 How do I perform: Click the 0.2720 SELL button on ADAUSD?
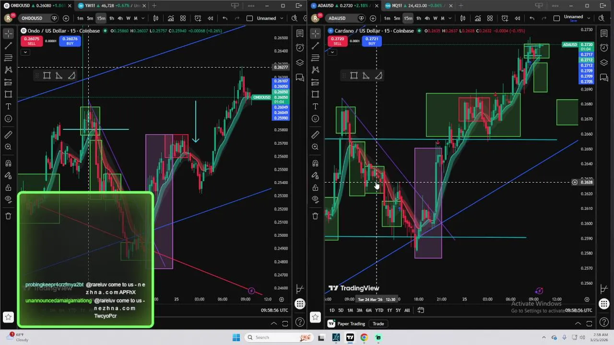pyautogui.click(x=337, y=41)
